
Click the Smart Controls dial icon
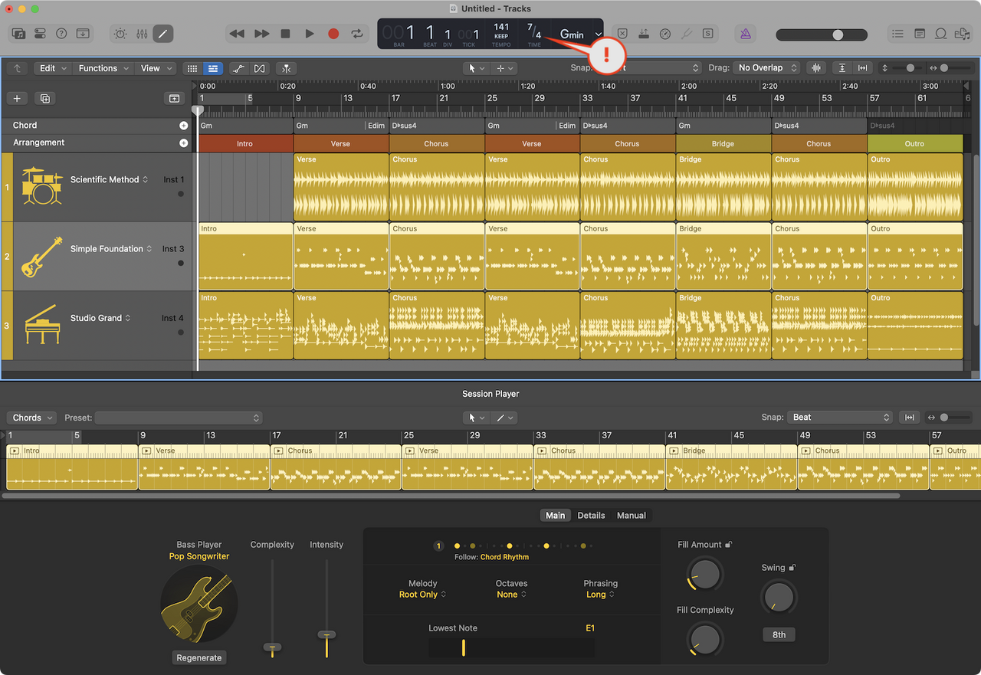tap(121, 34)
